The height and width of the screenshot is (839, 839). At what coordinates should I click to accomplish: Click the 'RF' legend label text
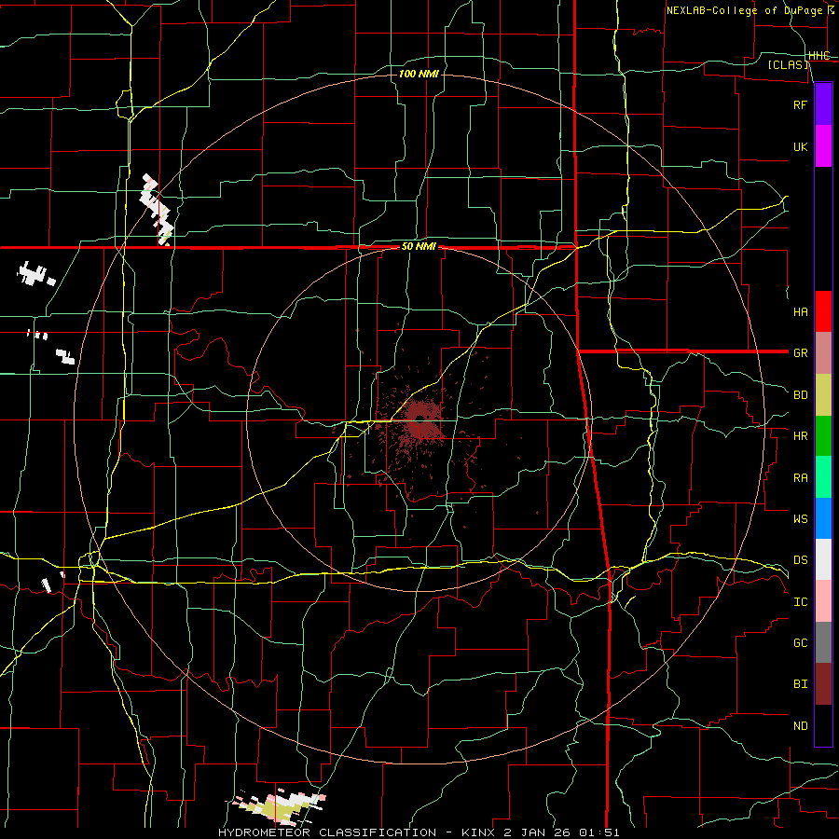800,105
